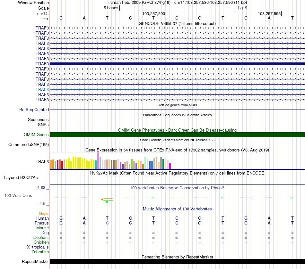Viewport: 305px width, 269px height.
Task: Click the Zebrafish species label
Action: (x=40, y=252)
